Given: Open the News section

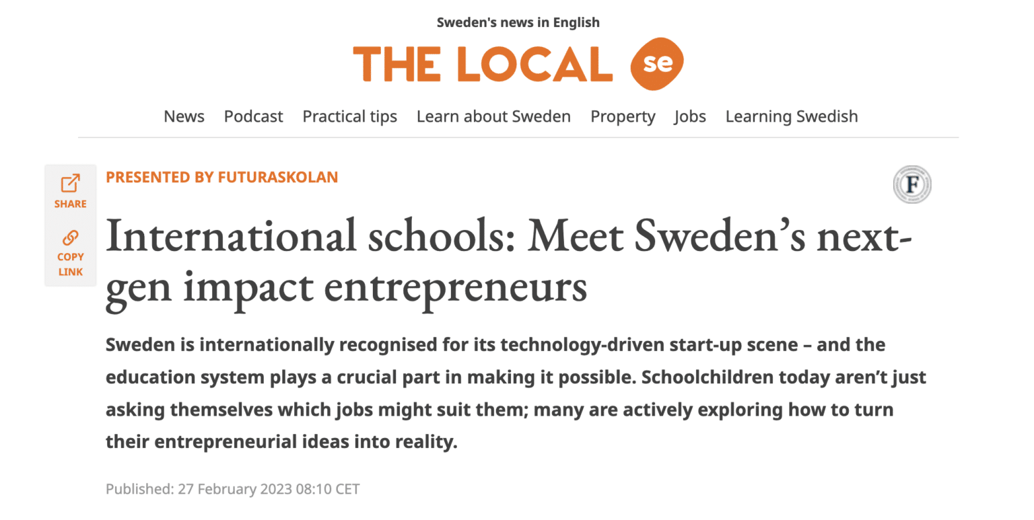Looking at the screenshot, I should tap(184, 116).
